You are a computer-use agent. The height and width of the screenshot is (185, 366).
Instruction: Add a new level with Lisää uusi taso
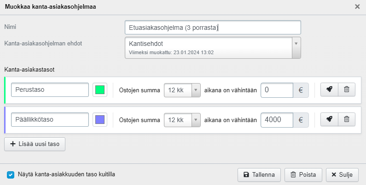[x=35, y=144]
